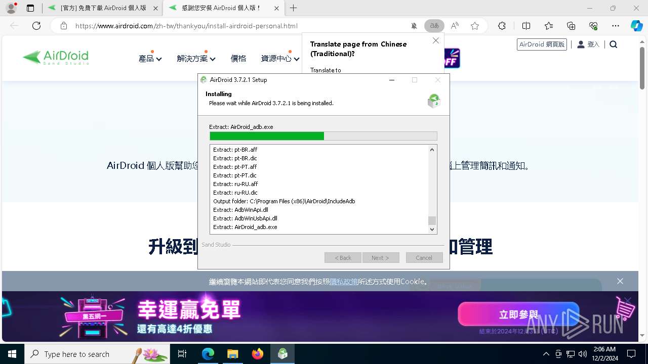Viewport: 648px width, 364px height.
Task: Click Cancel in AirDroid Setup
Action: (x=424, y=258)
